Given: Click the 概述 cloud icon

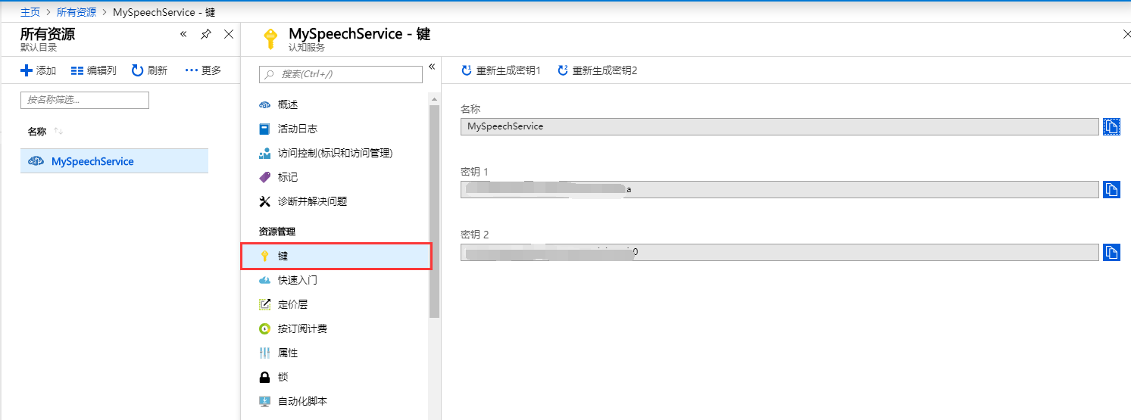Looking at the screenshot, I should click(x=264, y=104).
